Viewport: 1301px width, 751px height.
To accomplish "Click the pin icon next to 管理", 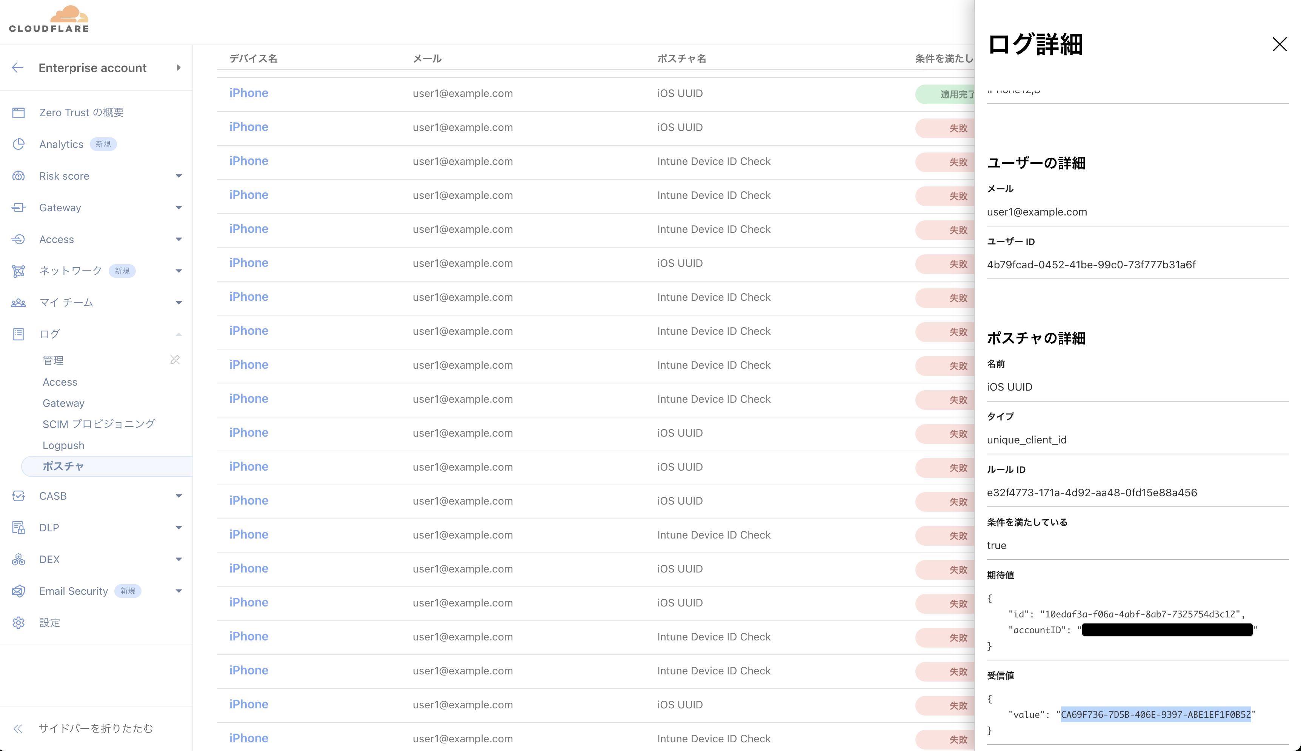I will [175, 360].
